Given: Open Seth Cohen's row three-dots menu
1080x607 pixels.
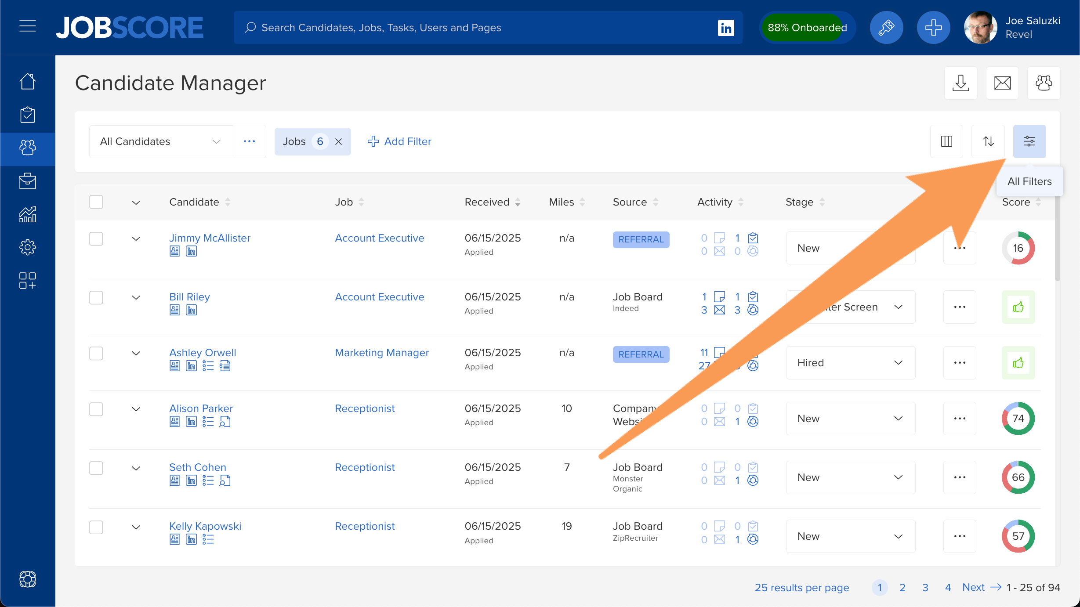Looking at the screenshot, I should click(960, 477).
